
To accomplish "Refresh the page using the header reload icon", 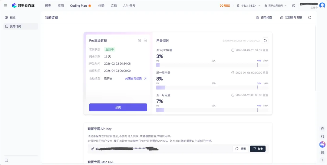I will point(310,18).
